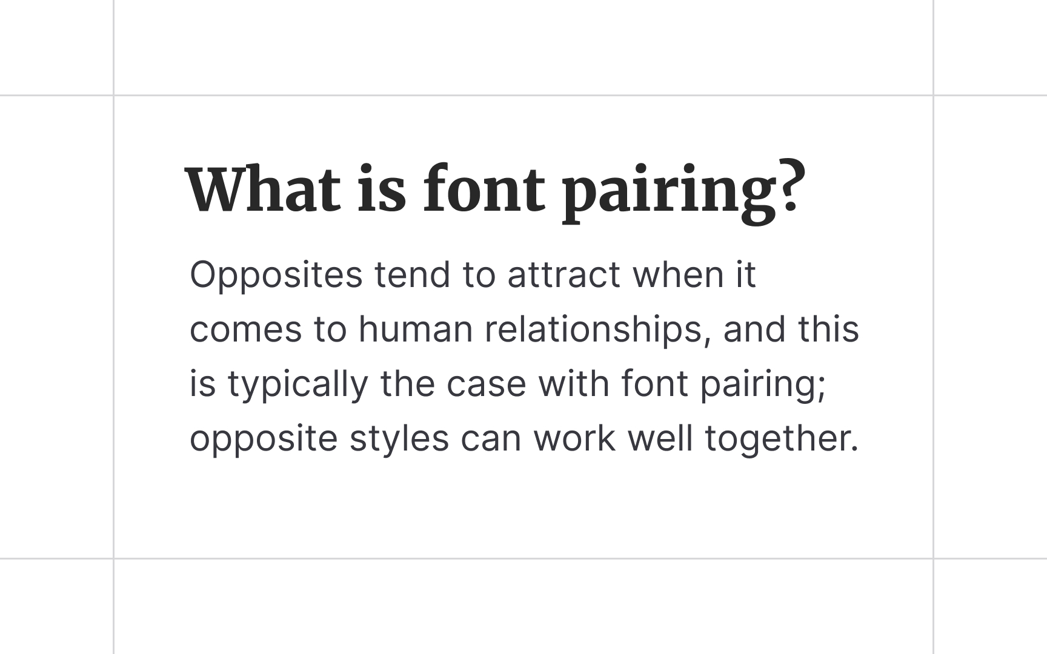
Task: Click "pairing;" in the body paragraph
Action: pos(763,385)
